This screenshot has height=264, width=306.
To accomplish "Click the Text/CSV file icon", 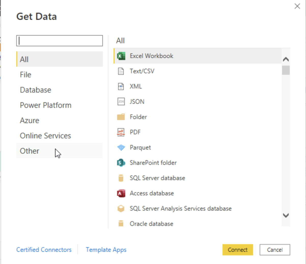I will [x=121, y=71].
